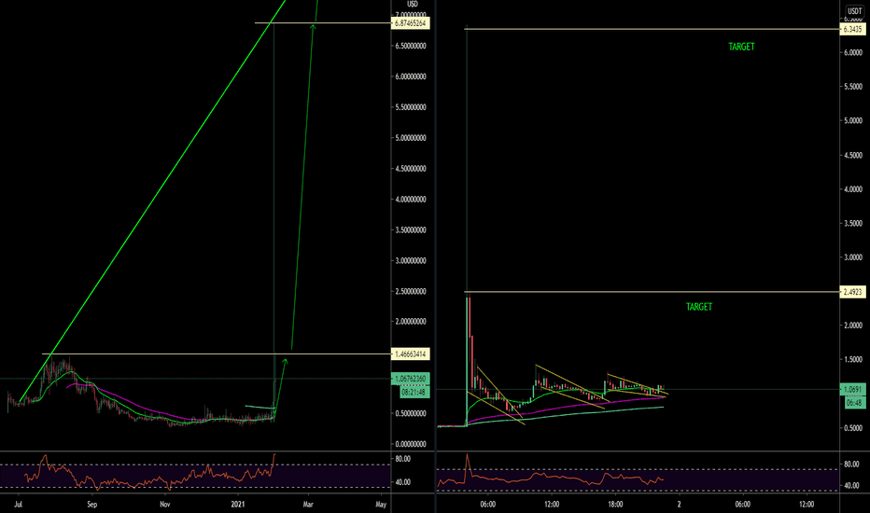
Task: Select the 6.87465264 price line label
Action: coord(411,23)
